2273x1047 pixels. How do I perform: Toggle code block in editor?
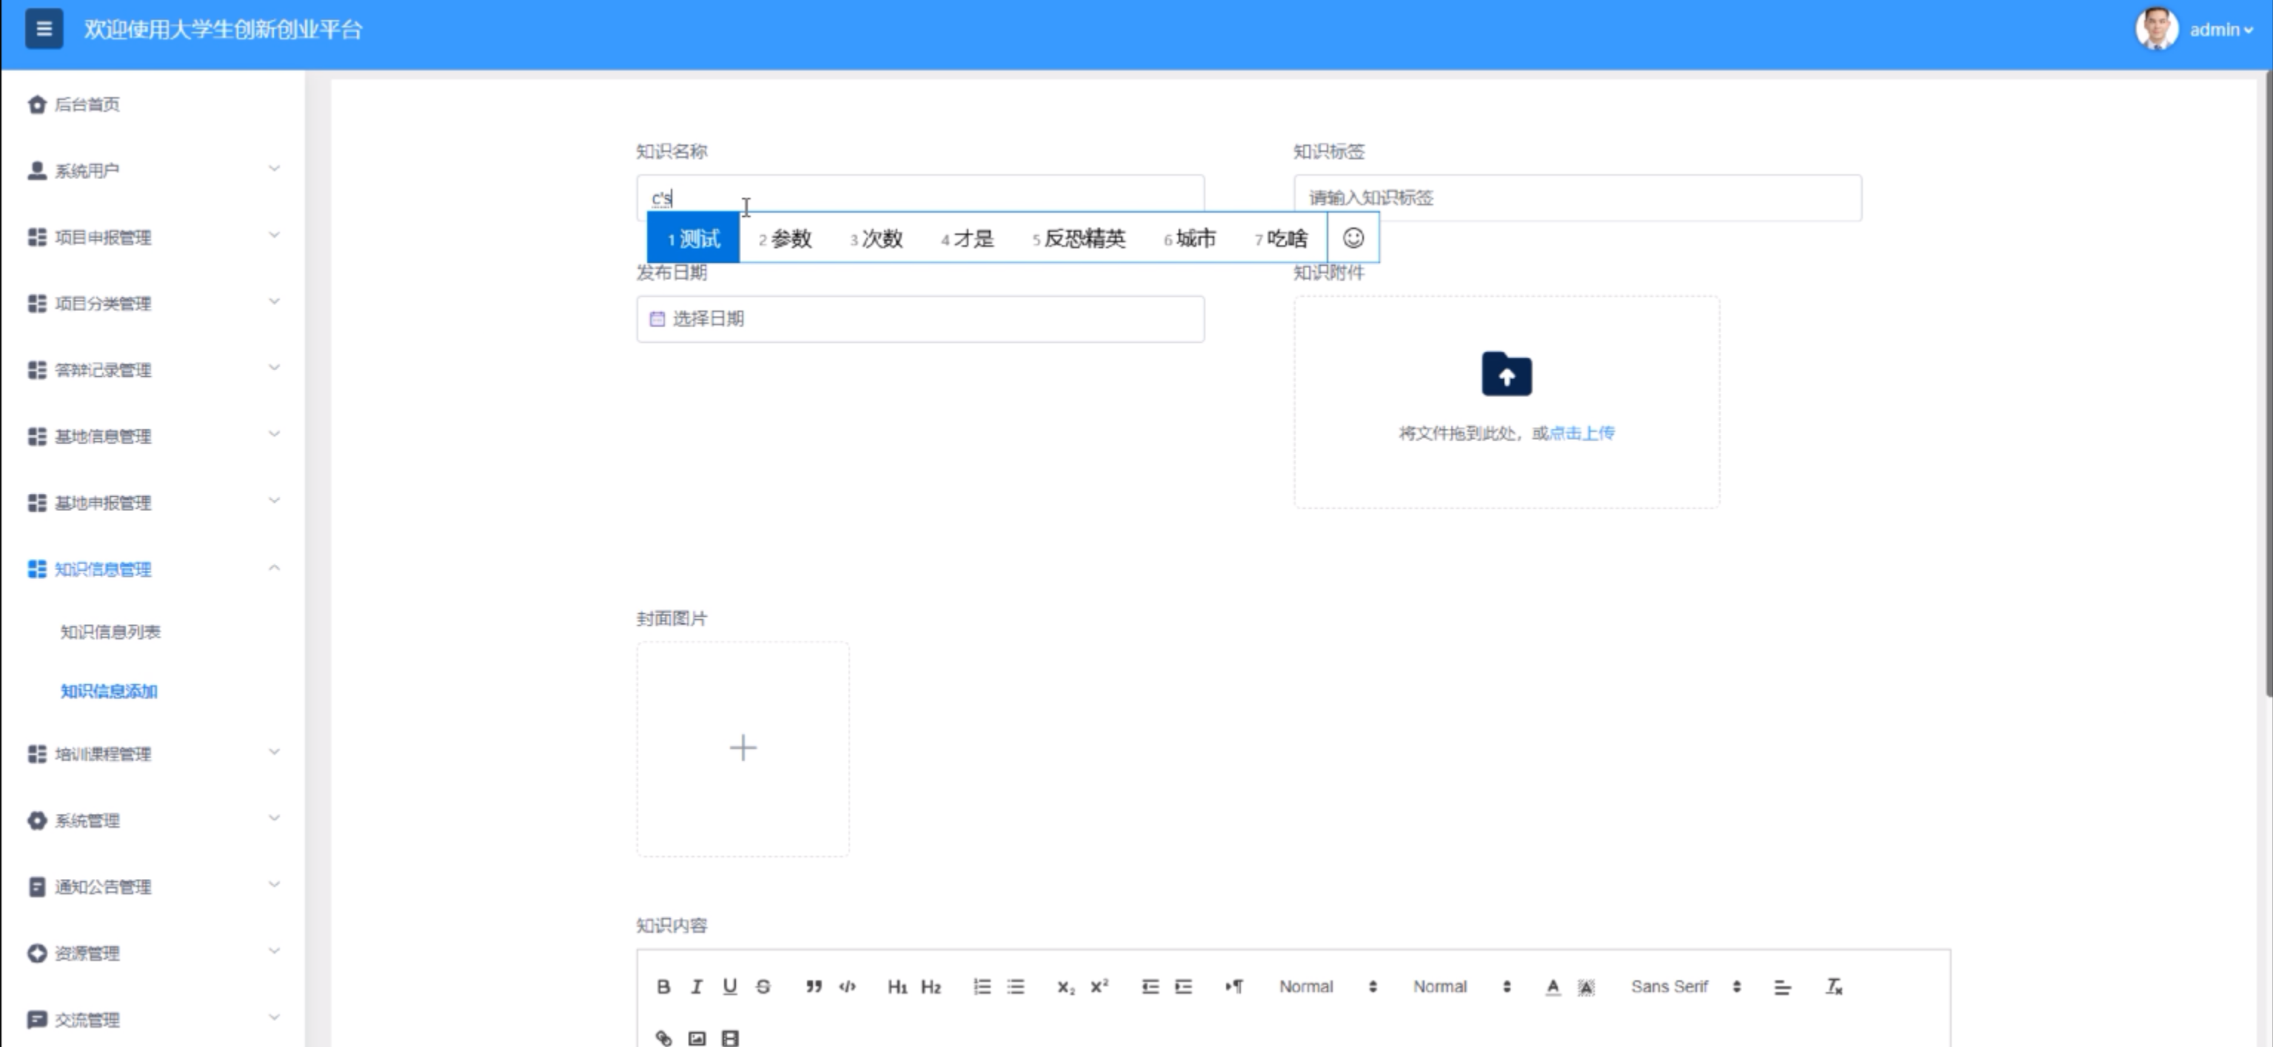847,986
